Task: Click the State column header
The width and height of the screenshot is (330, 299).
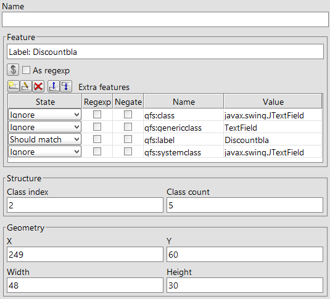Action: (x=45, y=102)
